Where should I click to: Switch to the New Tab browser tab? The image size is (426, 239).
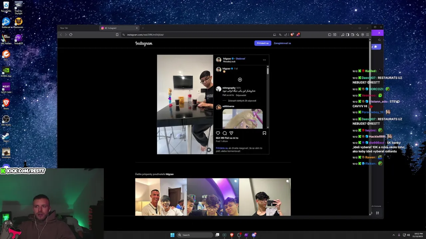pyautogui.click(x=64, y=28)
